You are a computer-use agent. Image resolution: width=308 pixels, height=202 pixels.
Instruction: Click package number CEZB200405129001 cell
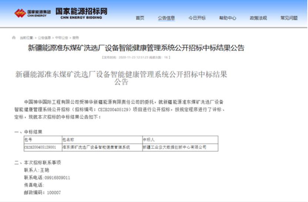[x=40, y=147]
